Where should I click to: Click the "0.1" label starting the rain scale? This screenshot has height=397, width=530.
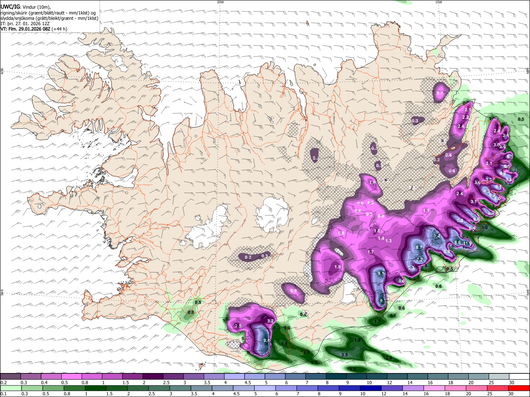coord(3,394)
